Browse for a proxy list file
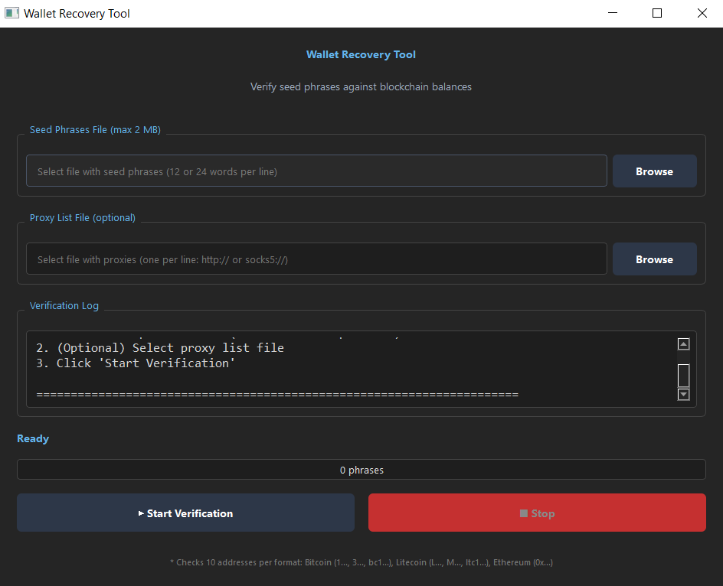 click(x=654, y=259)
